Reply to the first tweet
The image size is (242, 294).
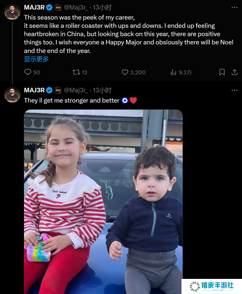click(x=28, y=72)
